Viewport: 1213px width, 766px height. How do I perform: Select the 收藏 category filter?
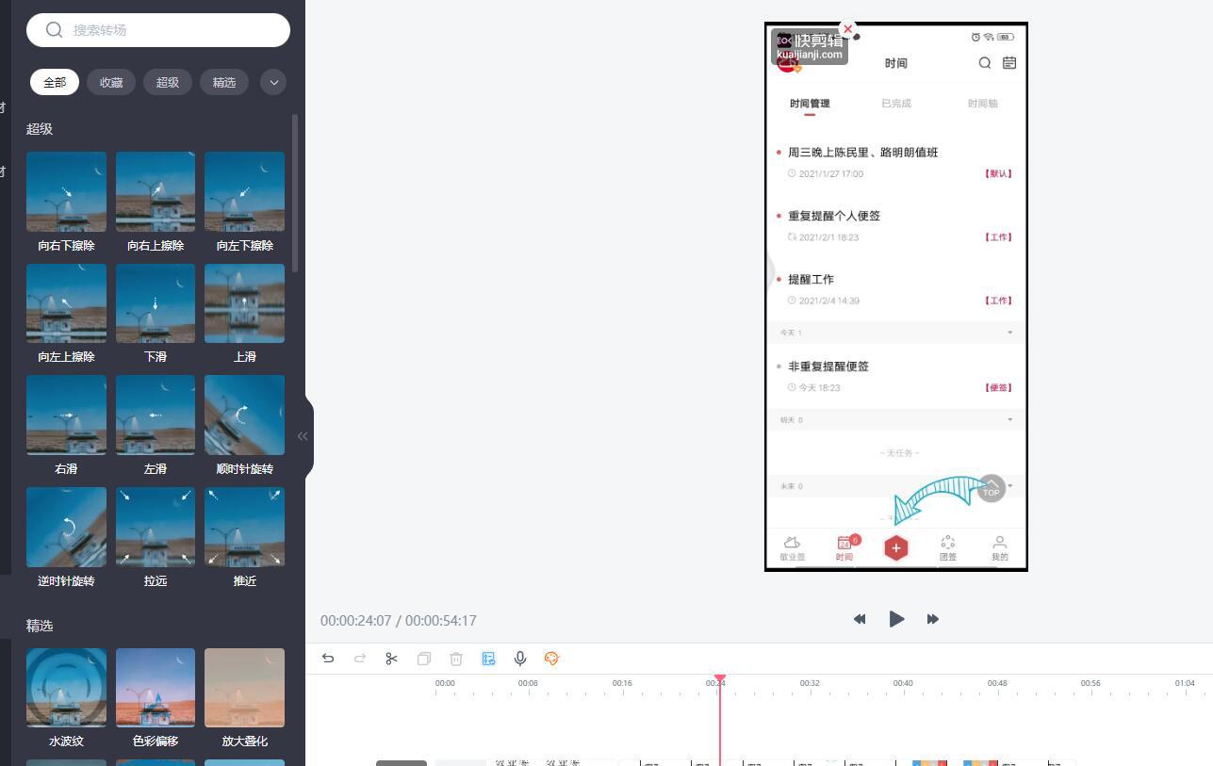click(x=111, y=82)
